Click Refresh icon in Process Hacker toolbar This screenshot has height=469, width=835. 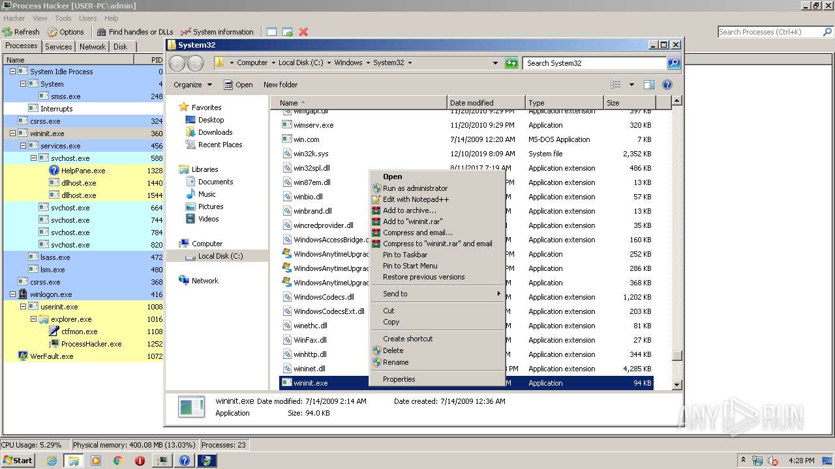(7, 32)
